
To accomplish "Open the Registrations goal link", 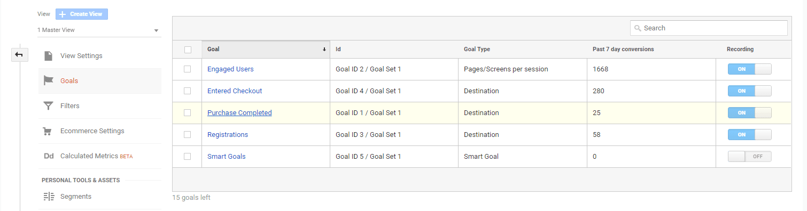I will point(228,135).
